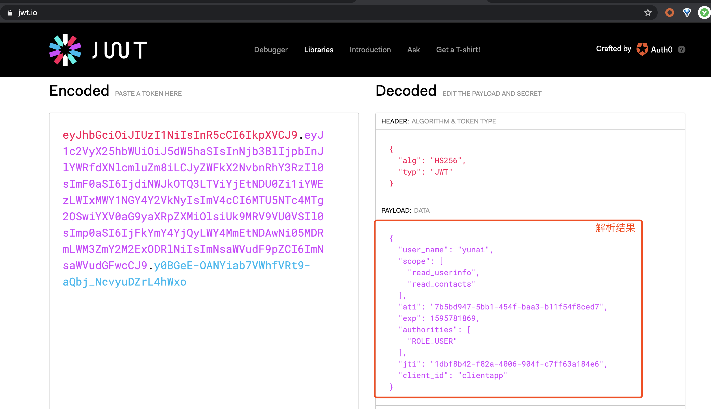
Task: Click the jwt.io address bar URL
Action: [x=27, y=13]
